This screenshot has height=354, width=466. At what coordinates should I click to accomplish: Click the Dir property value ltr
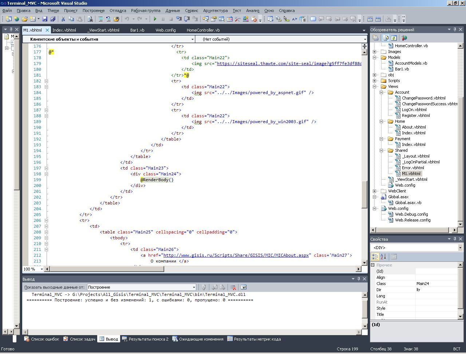point(437,290)
